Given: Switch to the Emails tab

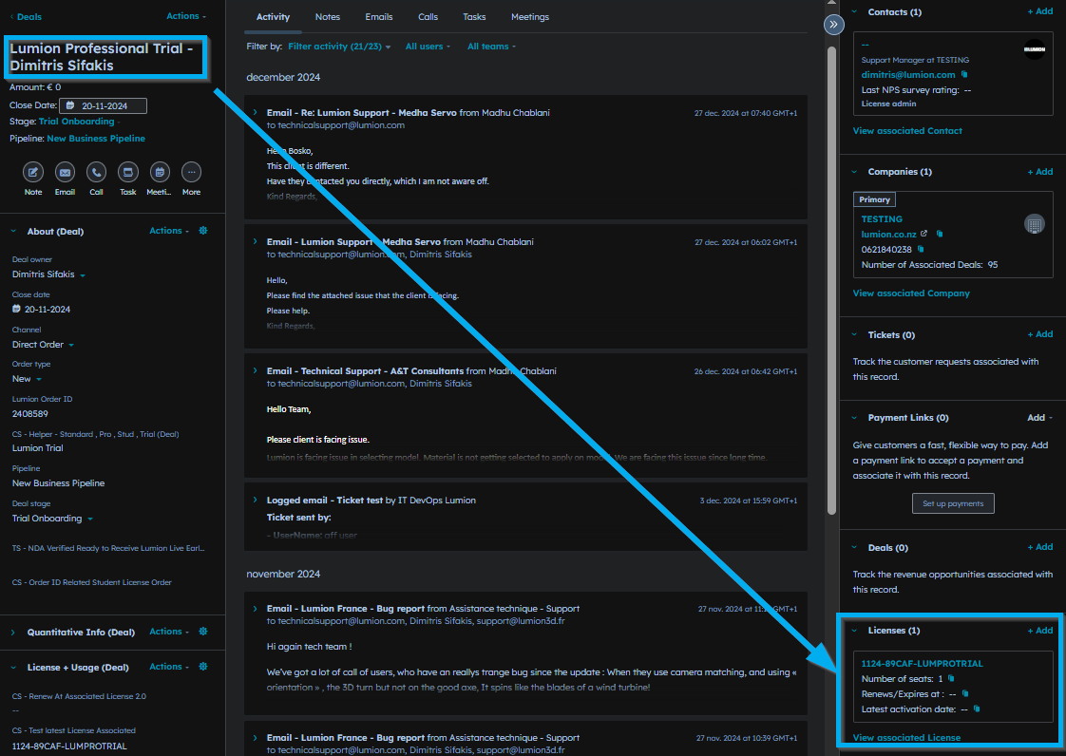Looking at the screenshot, I should point(379,17).
